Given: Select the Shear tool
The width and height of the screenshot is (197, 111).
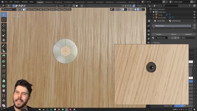Looking at the screenshot, I should tap(4, 105).
